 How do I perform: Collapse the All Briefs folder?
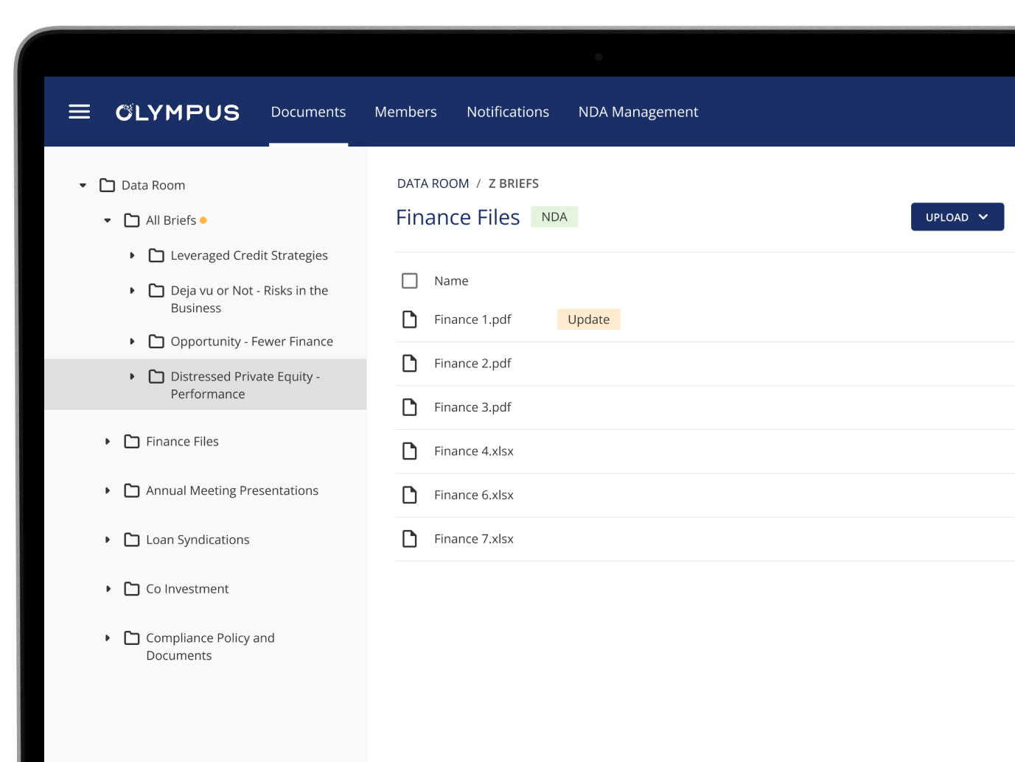point(108,220)
